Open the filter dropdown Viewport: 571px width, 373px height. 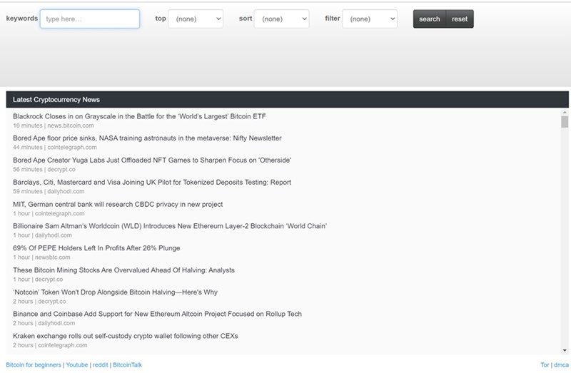[370, 19]
